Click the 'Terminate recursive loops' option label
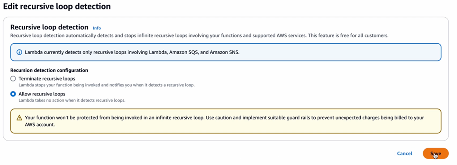Viewport: 457px width, 165px height. pos(47,79)
